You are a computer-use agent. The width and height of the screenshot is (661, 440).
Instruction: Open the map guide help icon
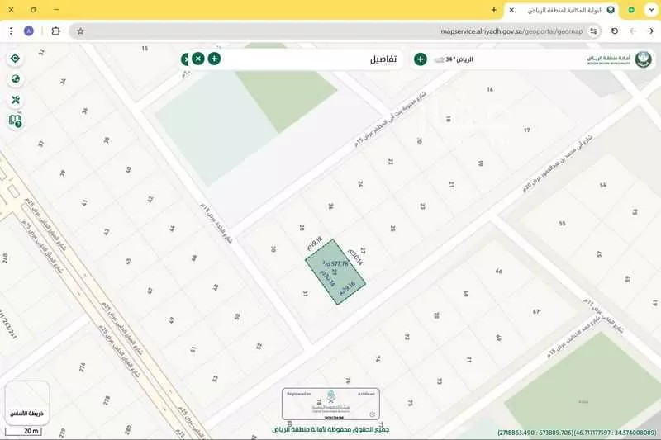(15, 121)
